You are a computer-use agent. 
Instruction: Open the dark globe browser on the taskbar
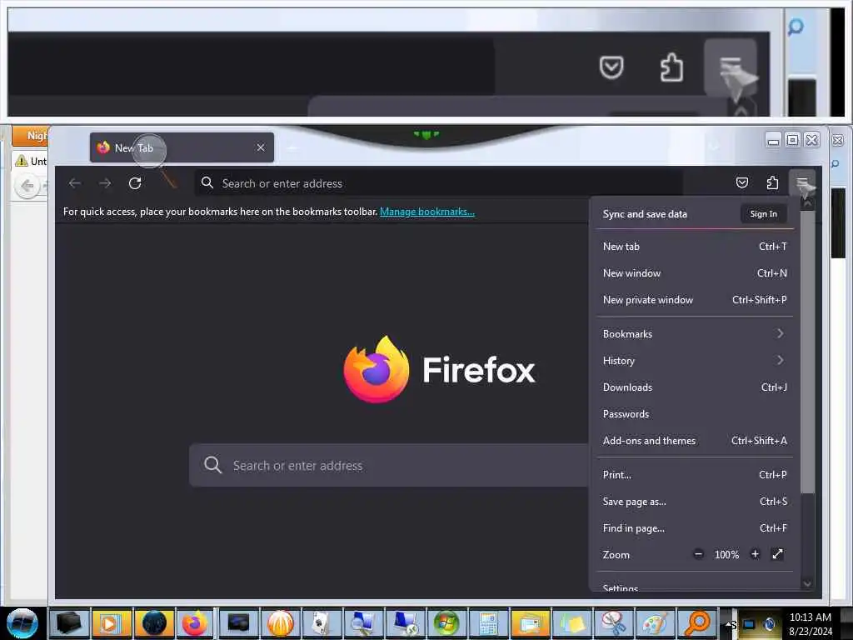point(153,623)
